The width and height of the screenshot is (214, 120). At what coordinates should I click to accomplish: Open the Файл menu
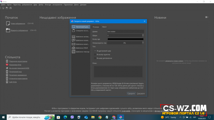[x=3, y=5]
